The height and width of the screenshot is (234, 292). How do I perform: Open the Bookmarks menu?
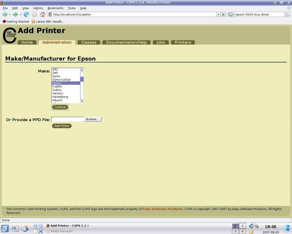(x=55, y=8)
